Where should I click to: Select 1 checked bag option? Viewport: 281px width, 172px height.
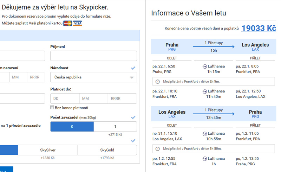coord(115,127)
